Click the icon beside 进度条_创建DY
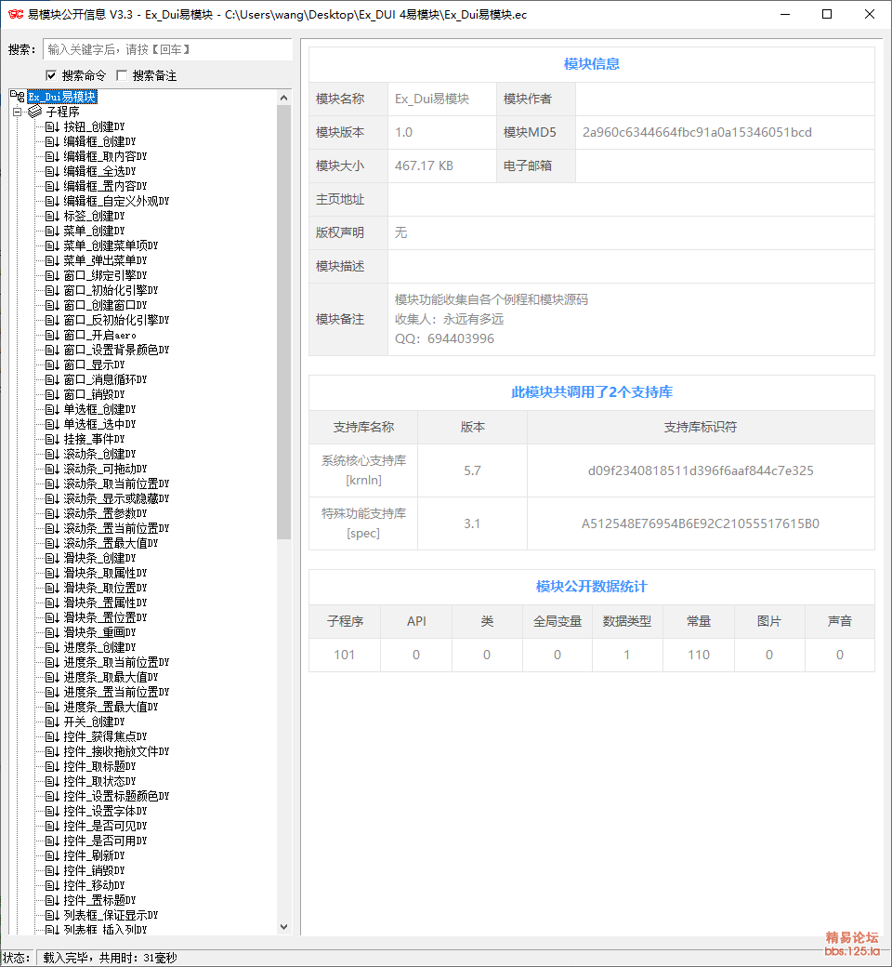 click(x=52, y=647)
